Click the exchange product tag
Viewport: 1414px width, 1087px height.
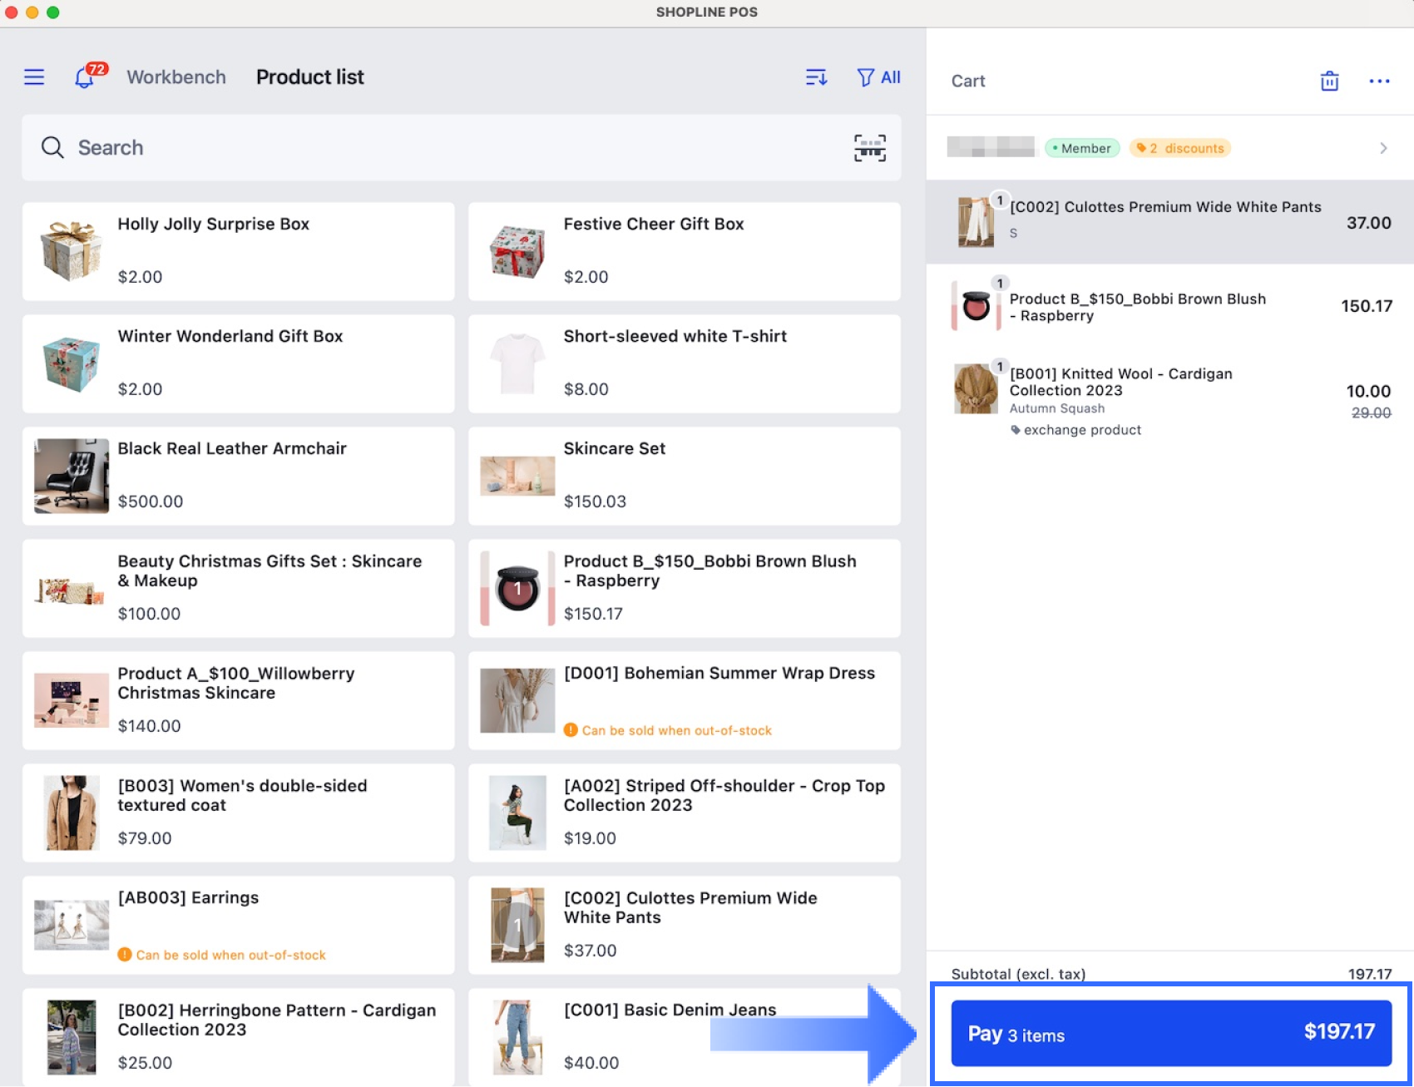[1075, 430]
